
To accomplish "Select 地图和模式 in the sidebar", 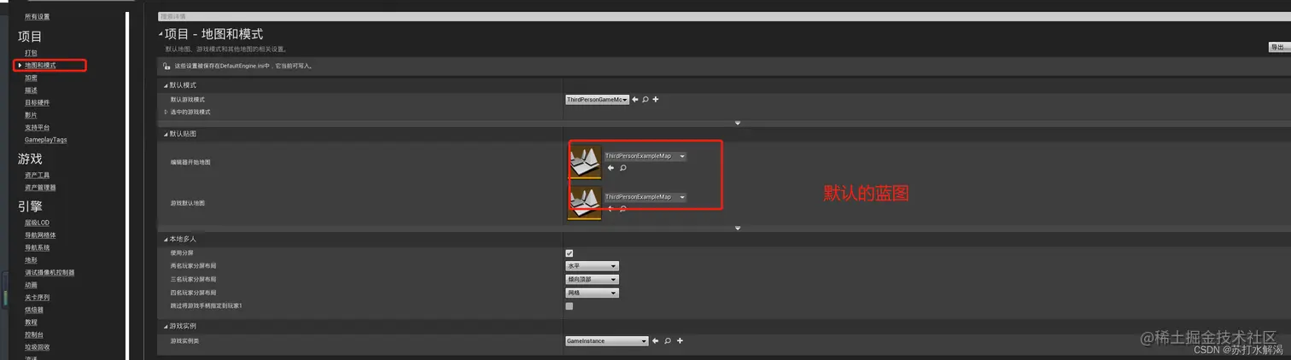I will pos(40,66).
